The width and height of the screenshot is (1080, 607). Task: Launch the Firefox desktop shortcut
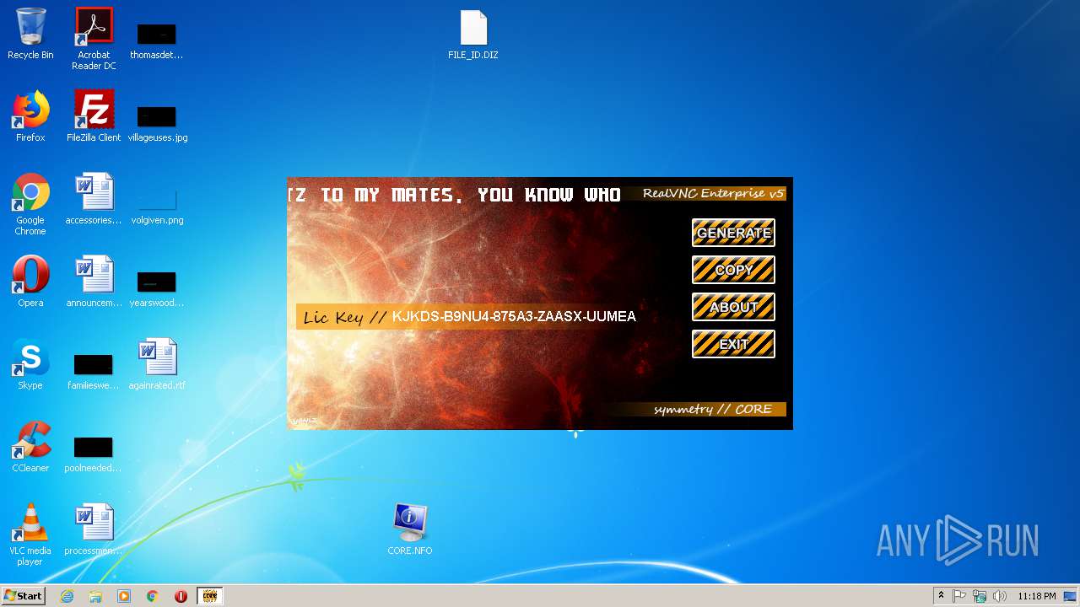click(30, 116)
